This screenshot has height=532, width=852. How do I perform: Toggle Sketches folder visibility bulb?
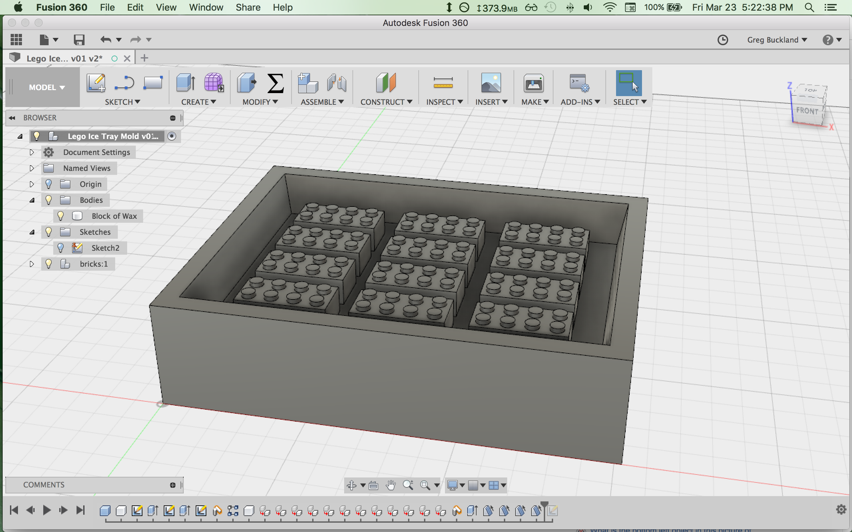[x=49, y=232]
